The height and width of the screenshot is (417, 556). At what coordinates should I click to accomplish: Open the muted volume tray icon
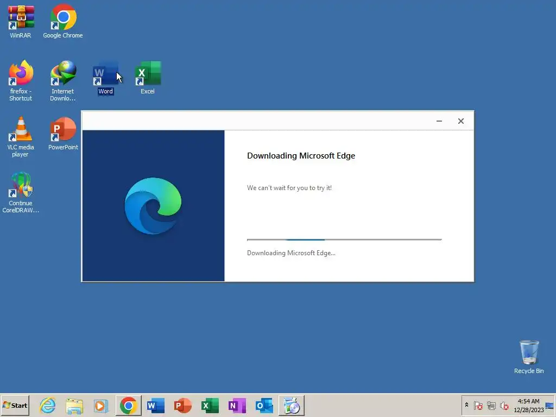pyautogui.click(x=504, y=405)
